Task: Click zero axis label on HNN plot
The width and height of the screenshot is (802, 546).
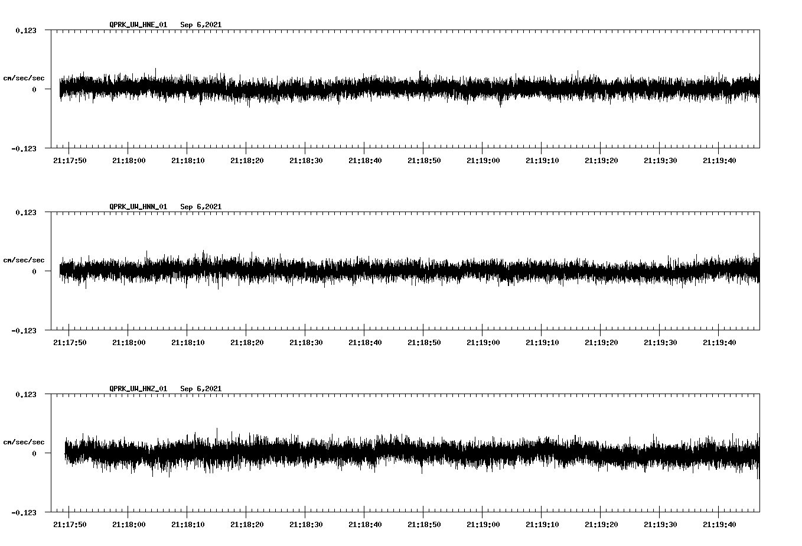Action: tap(34, 272)
